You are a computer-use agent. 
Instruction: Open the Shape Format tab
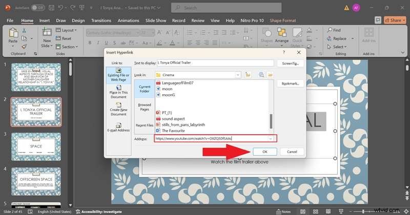(283, 20)
